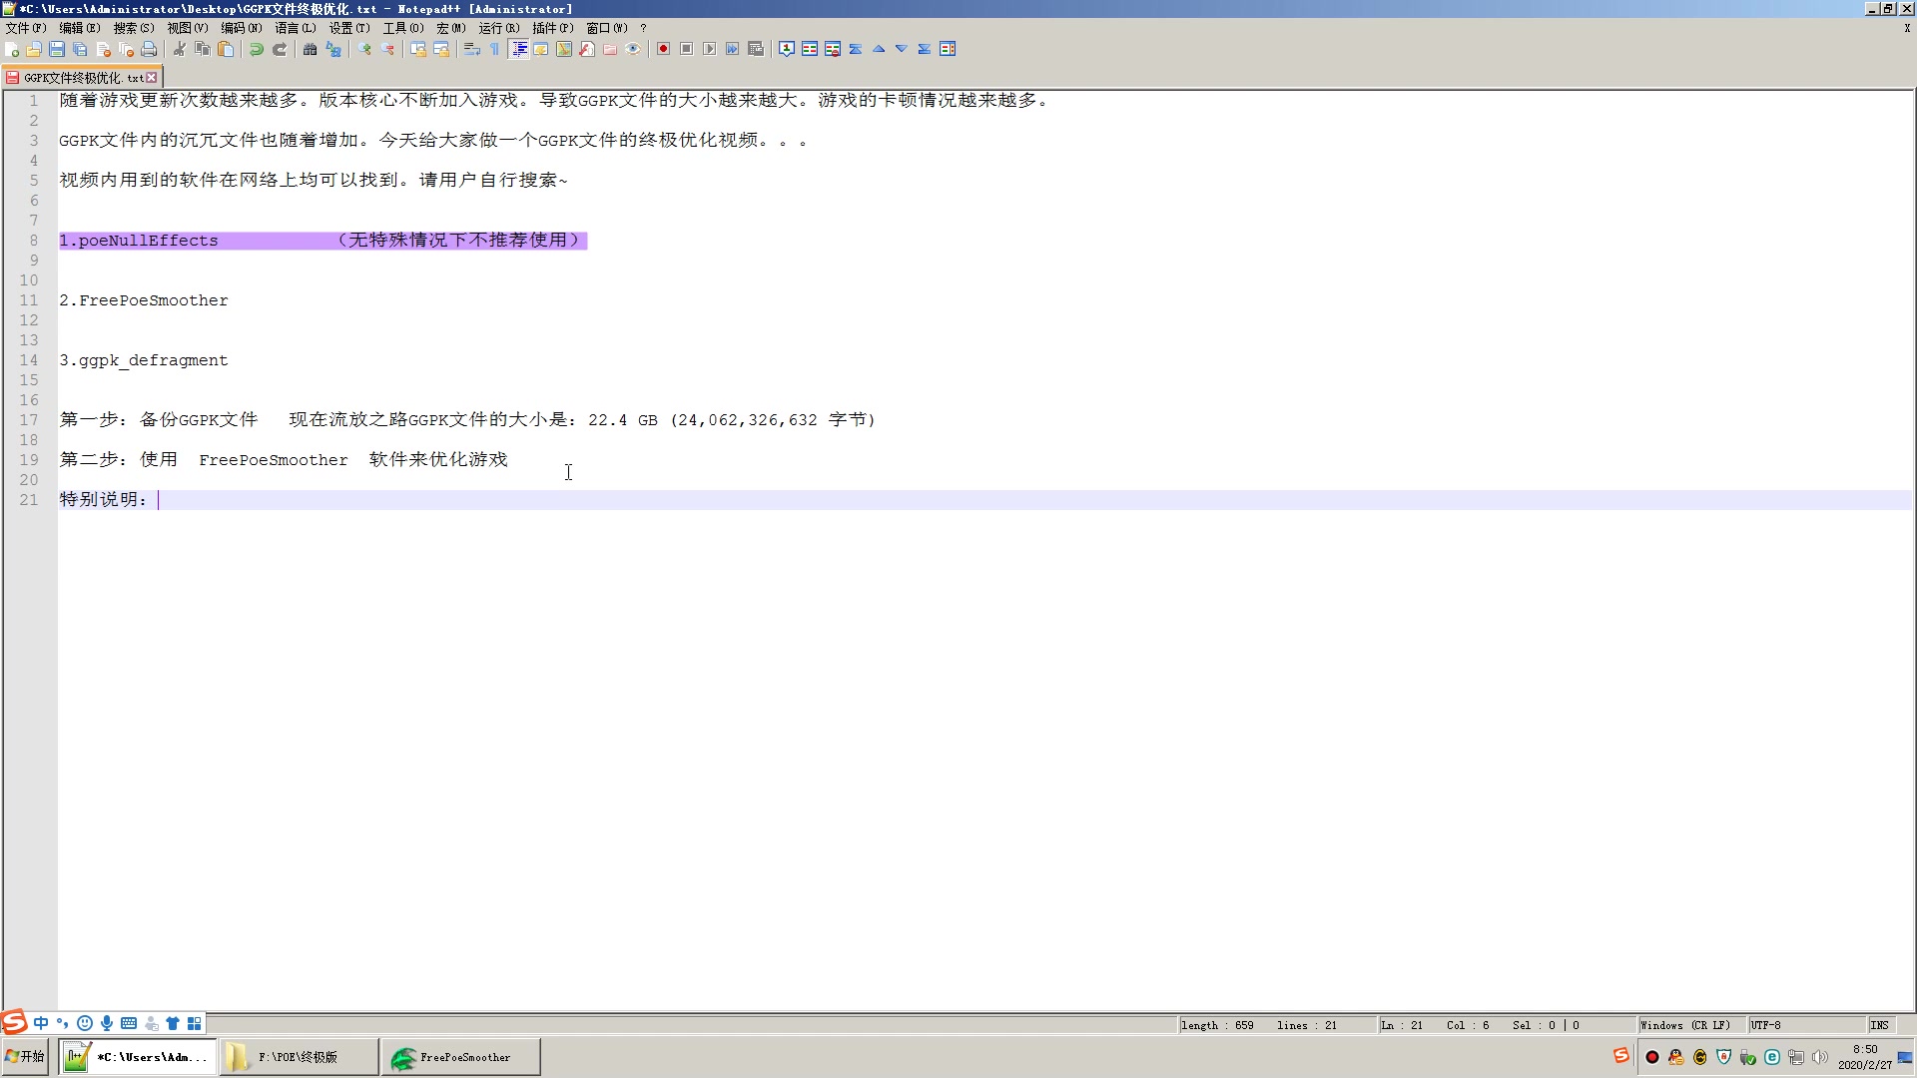The width and height of the screenshot is (1917, 1078).
Task: Play back the recorded macro
Action: coord(710,49)
